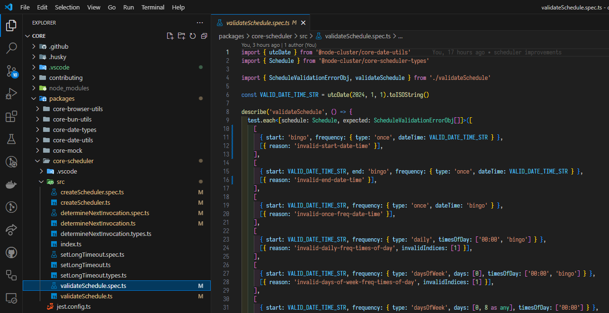Close the validateSchedule.spec.ts tab
609x313 pixels.
pyautogui.click(x=303, y=23)
